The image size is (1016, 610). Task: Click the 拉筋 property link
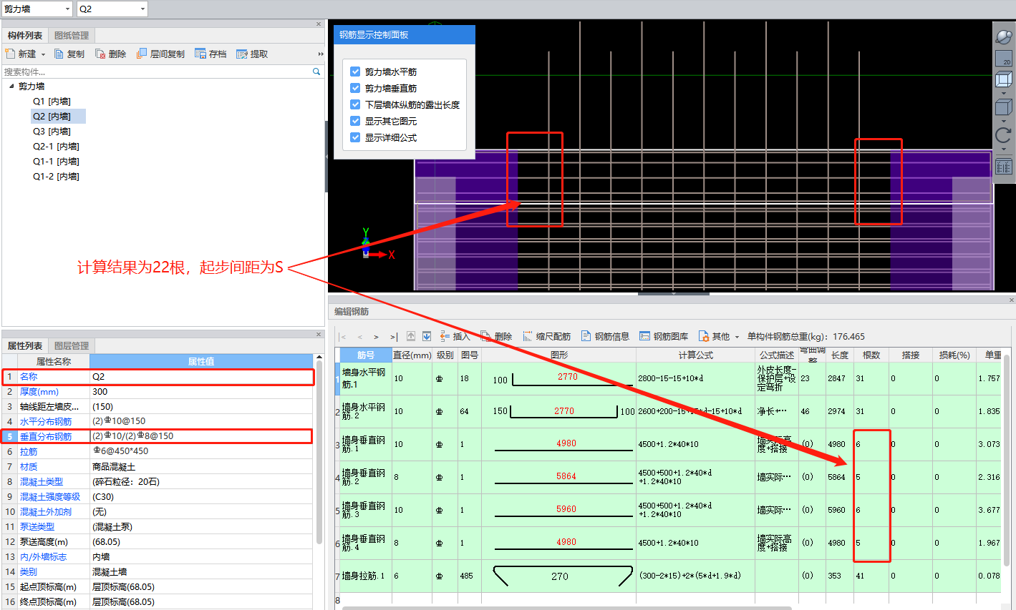pyautogui.click(x=29, y=452)
